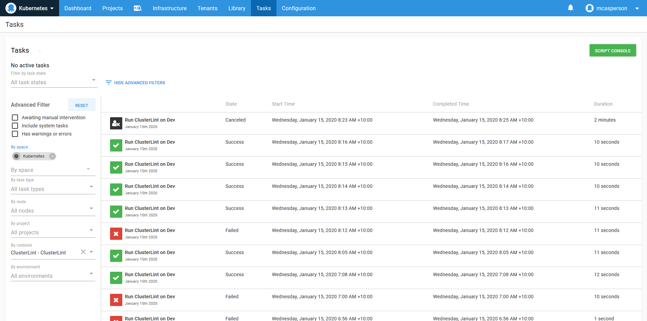The height and width of the screenshot is (321, 647).
Task: Open the Library section
Action: [237, 8]
